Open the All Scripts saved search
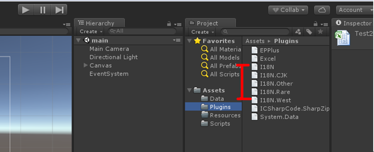374x152 pixels. pyautogui.click(x=220, y=74)
